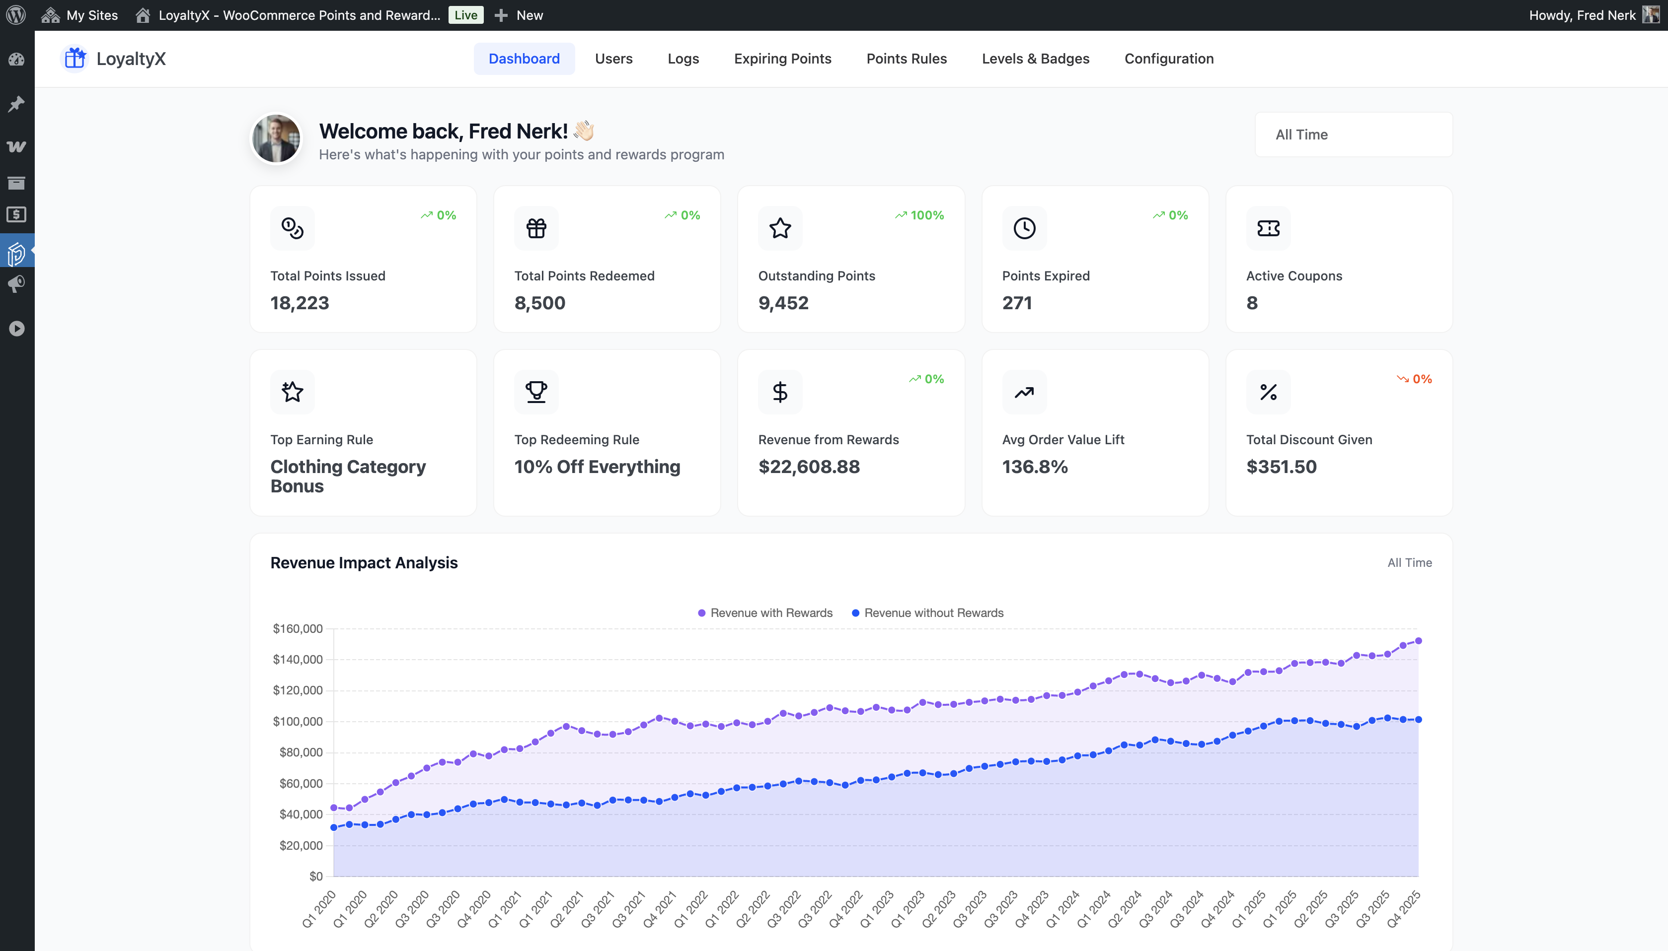Select the dollar invoice icon in the sidebar
The height and width of the screenshot is (951, 1668).
tap(17, 214)
